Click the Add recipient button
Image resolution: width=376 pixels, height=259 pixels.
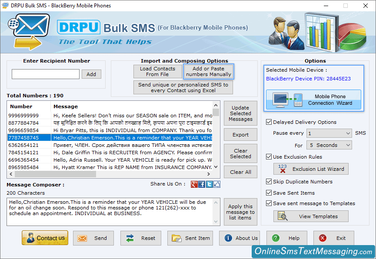pyautogui.click(x=91, y=74)
